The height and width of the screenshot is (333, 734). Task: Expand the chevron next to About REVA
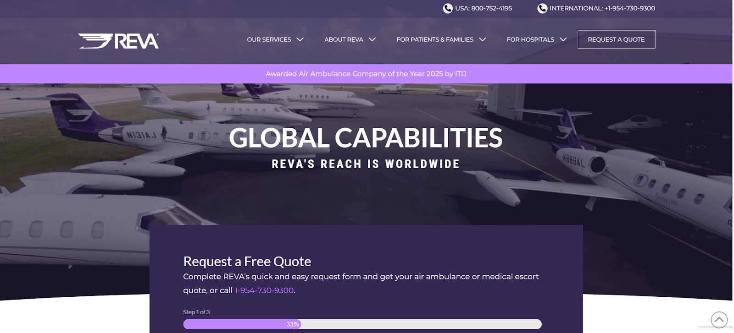[x=372, y=39]
